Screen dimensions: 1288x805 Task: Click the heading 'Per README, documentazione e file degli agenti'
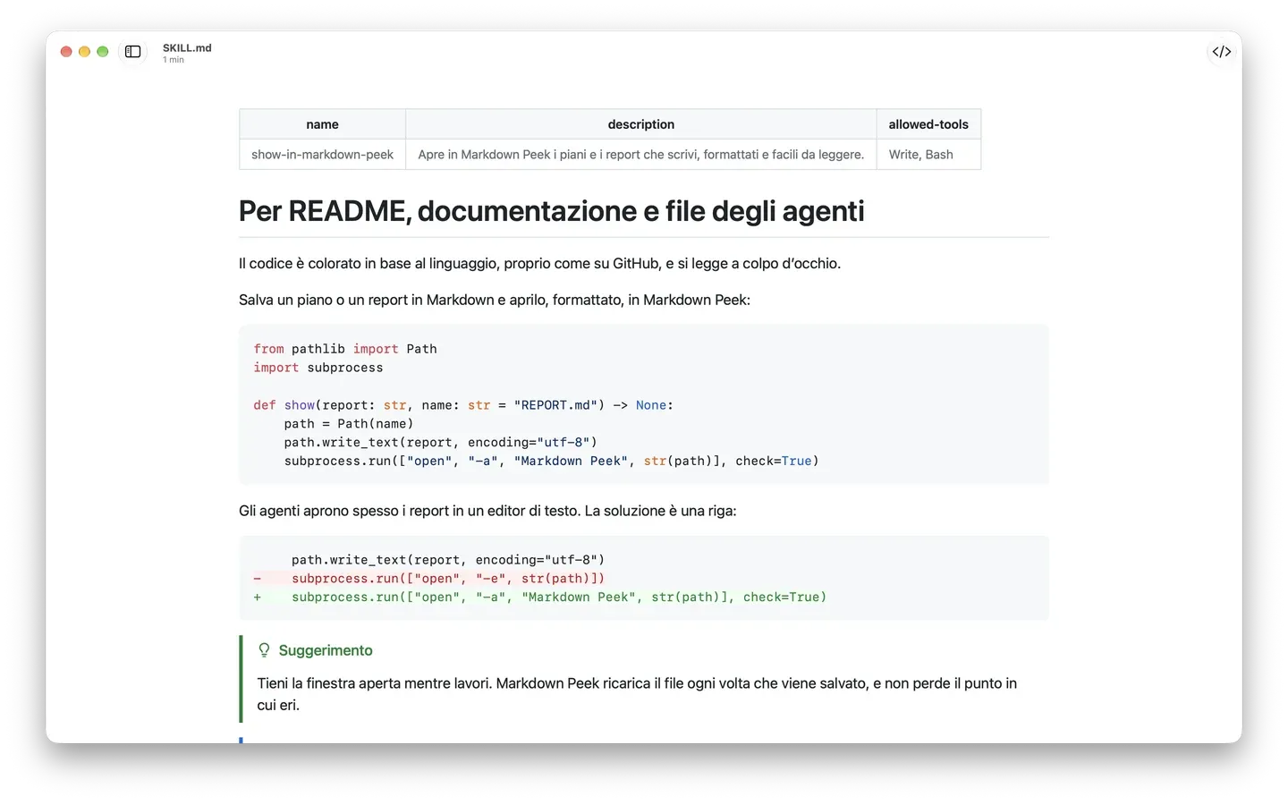[x=552, y=211]
